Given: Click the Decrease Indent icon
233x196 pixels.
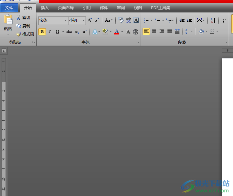Looking at the screenshot, I should 182,21.
